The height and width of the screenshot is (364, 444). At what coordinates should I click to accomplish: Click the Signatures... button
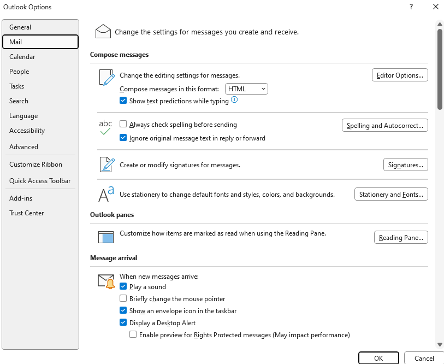[x=405, y=165]
